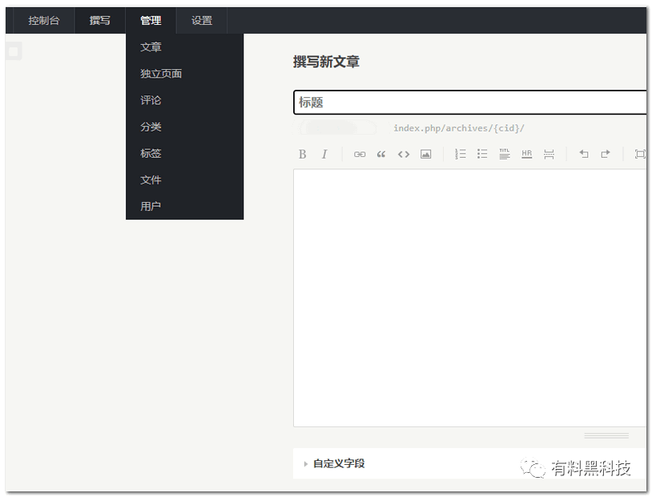This screenshot has height=497, width=652.
Task: Click the small checkbox near the top left
Action: click(13, 51)
